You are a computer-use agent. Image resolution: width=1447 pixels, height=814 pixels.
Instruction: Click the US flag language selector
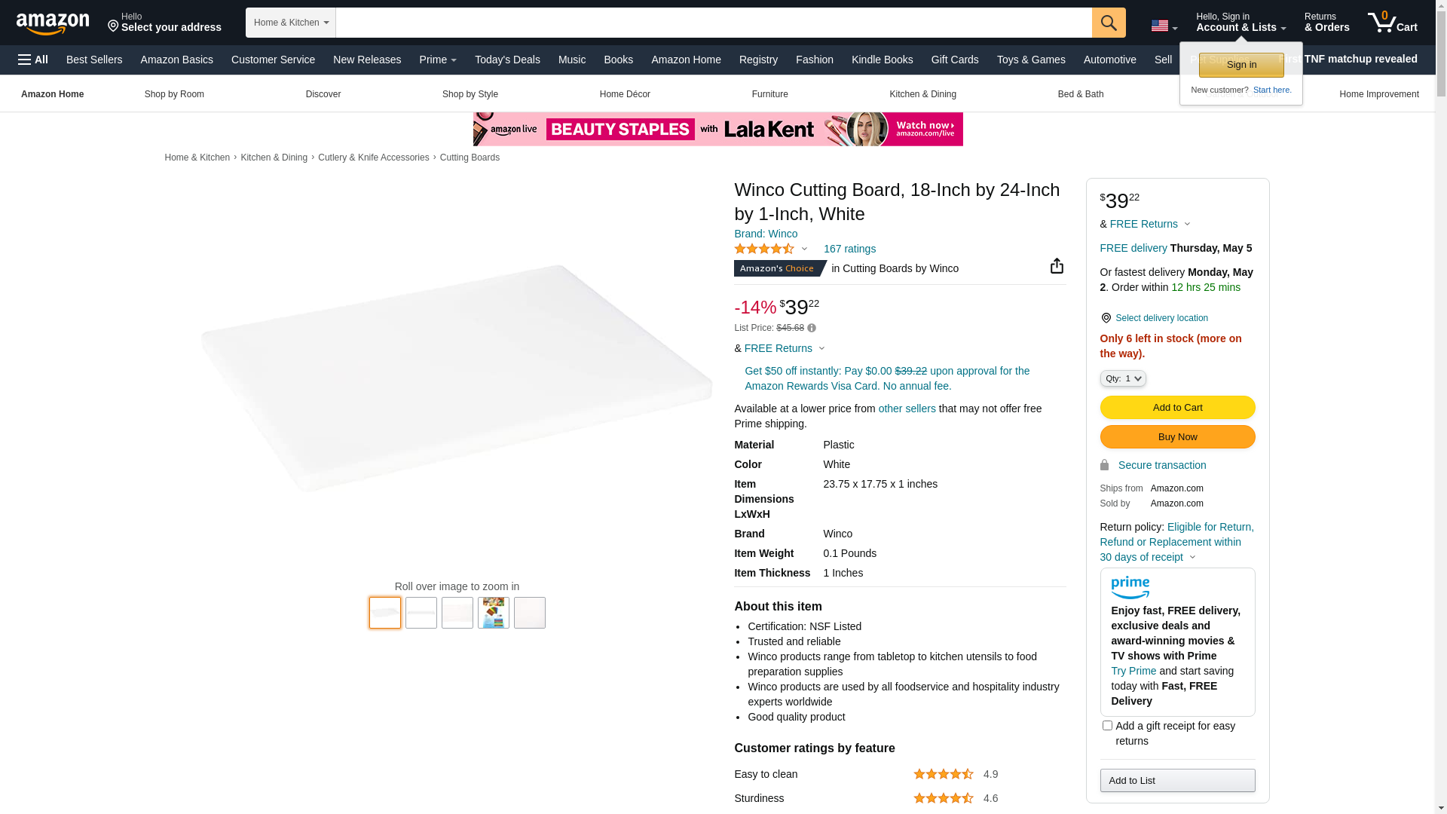click(x=1164, y=26)
